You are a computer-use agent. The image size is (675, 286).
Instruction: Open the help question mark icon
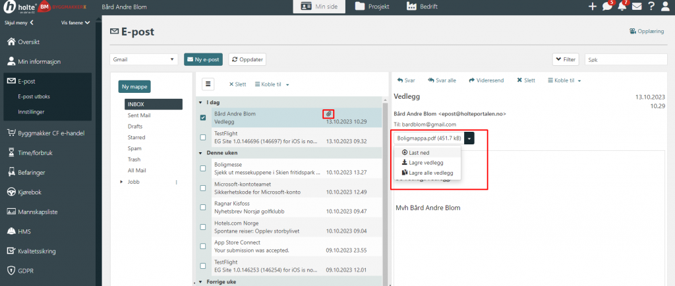tap(651, 7)
